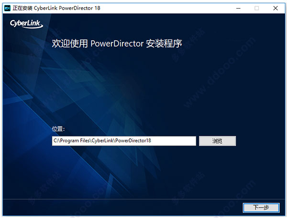Click the 位置 label text
Image resolution: width=287 pixels, height=218 pixels.
(x=58, y=129)
